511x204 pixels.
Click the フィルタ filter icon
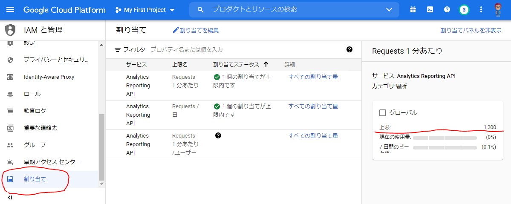[118, 50]
